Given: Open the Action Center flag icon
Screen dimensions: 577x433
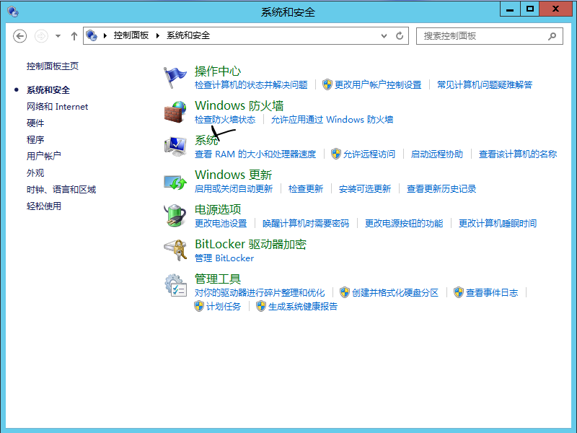Looking at the screenshot, I should coord(175,77).
